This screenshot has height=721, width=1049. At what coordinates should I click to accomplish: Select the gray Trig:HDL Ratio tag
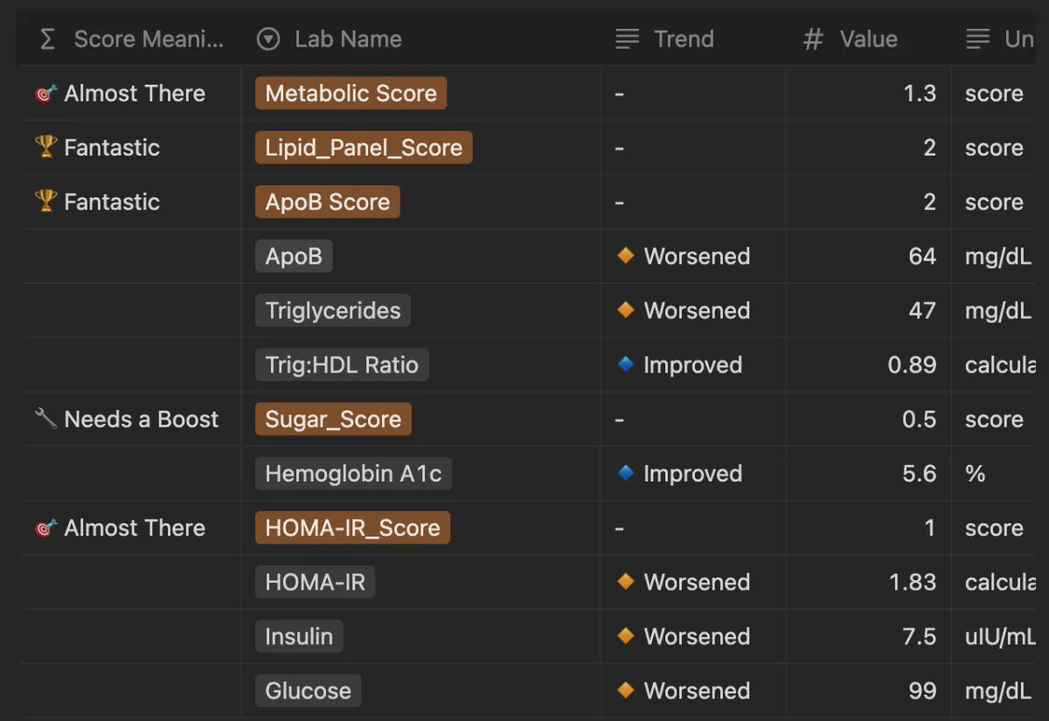point(342,364)
